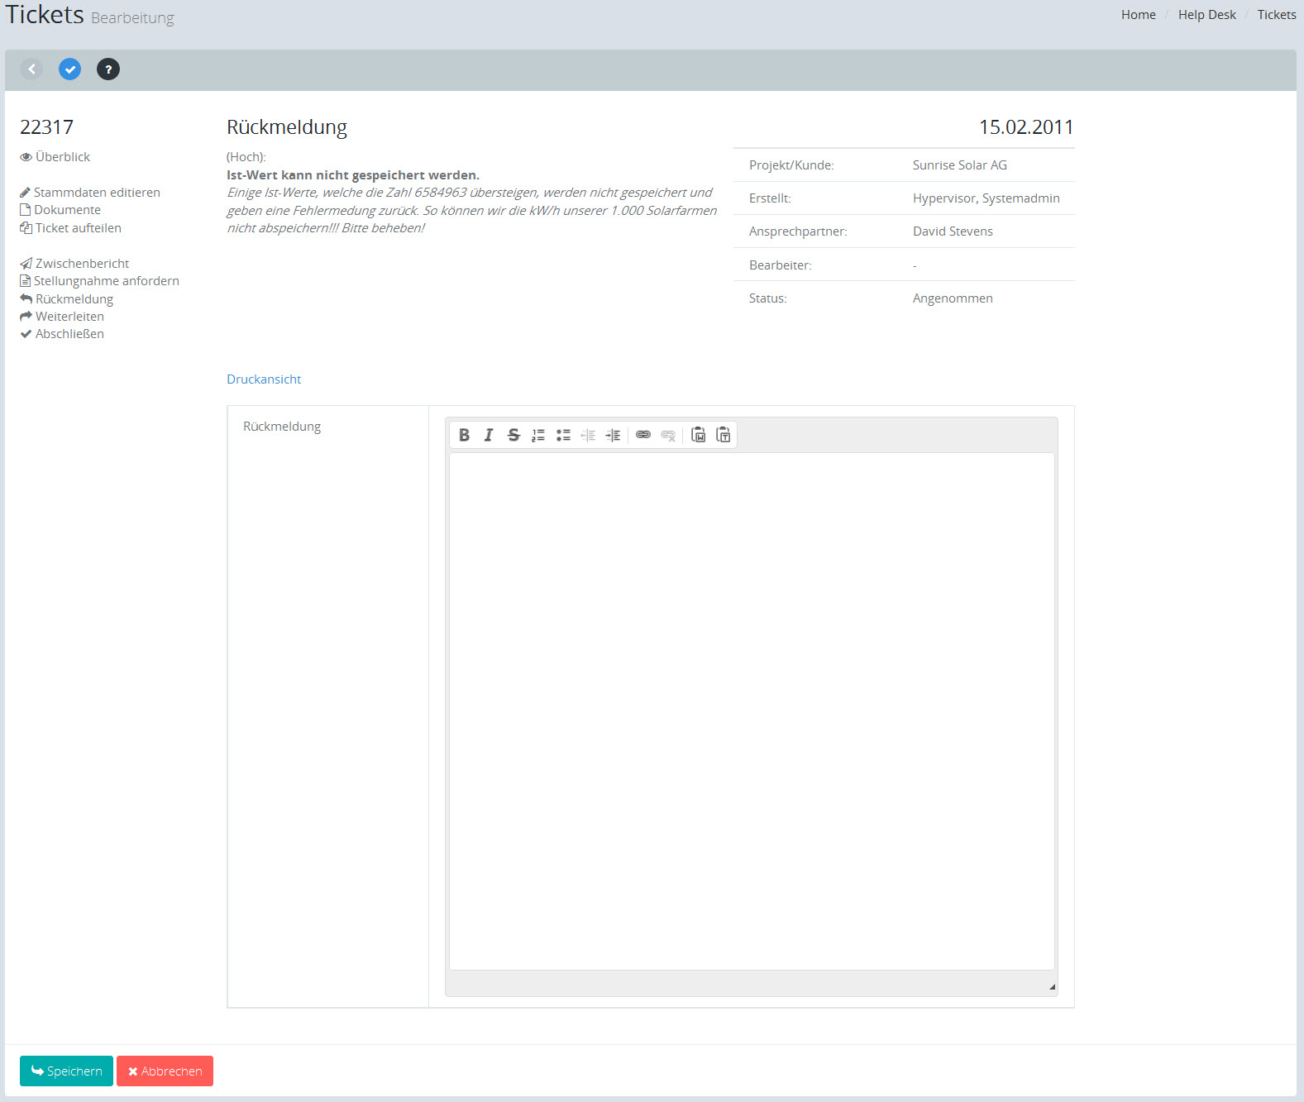
Task: Click Paste as plain text icon
Action: (724, 435)
